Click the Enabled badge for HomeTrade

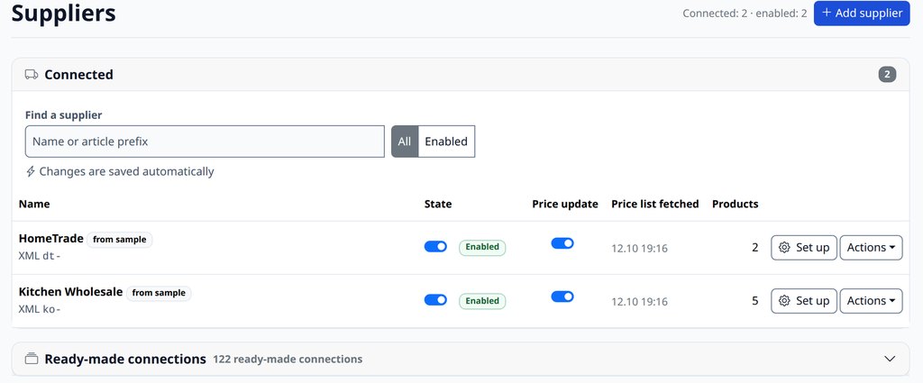[482, 247]
